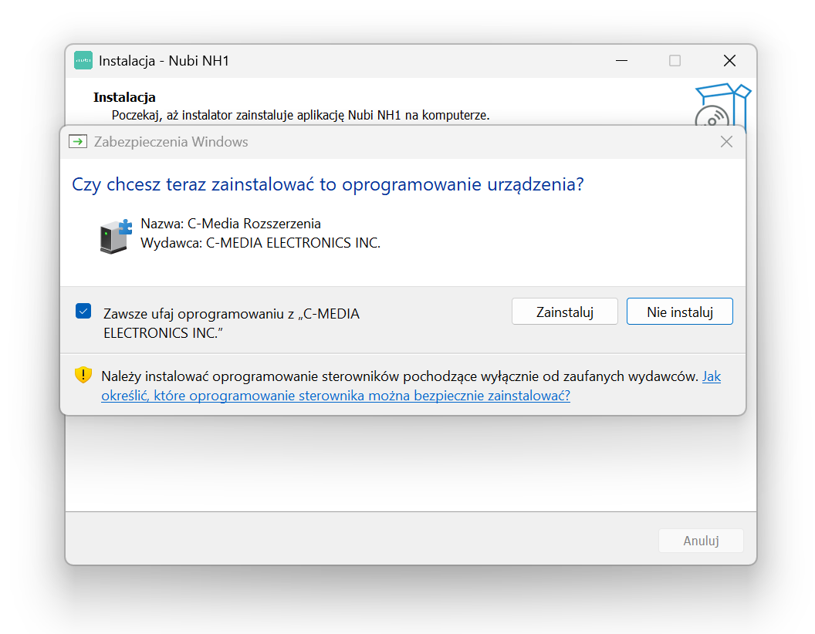Click the Nubi app icon in title bar
815x634 pixels.
(83, 61)
